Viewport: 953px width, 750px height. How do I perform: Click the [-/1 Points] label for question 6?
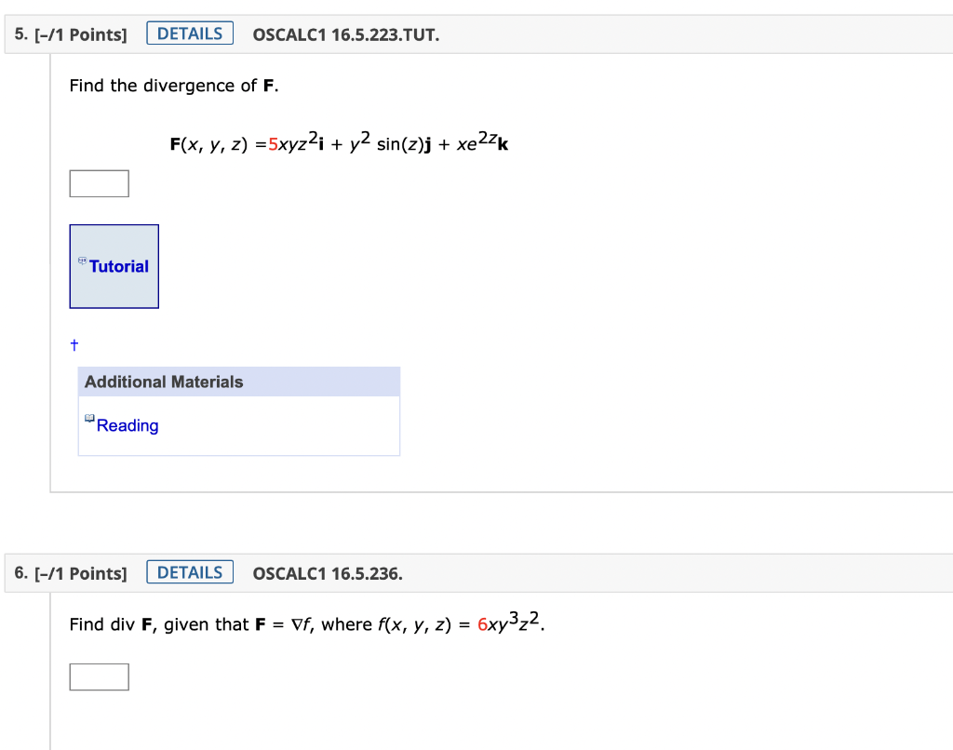[x=85, y=573]
